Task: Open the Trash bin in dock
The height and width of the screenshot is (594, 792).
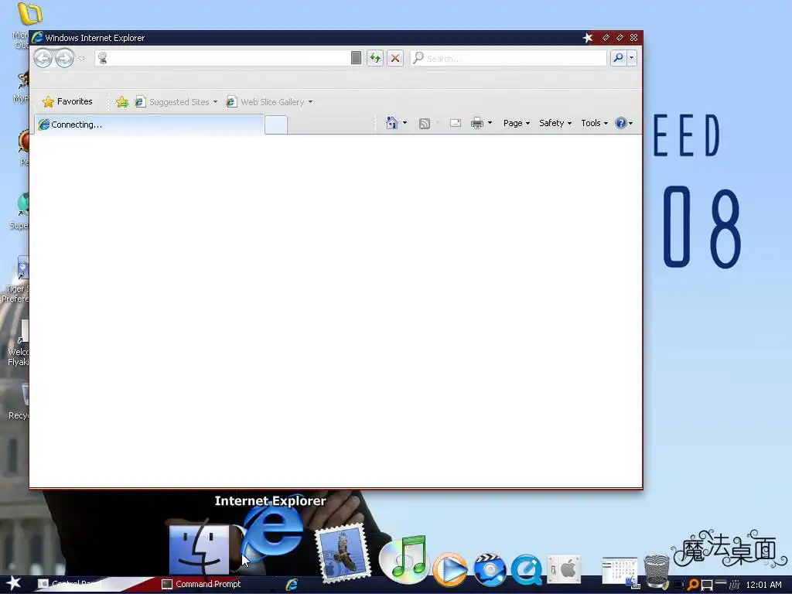Action: 657,572
